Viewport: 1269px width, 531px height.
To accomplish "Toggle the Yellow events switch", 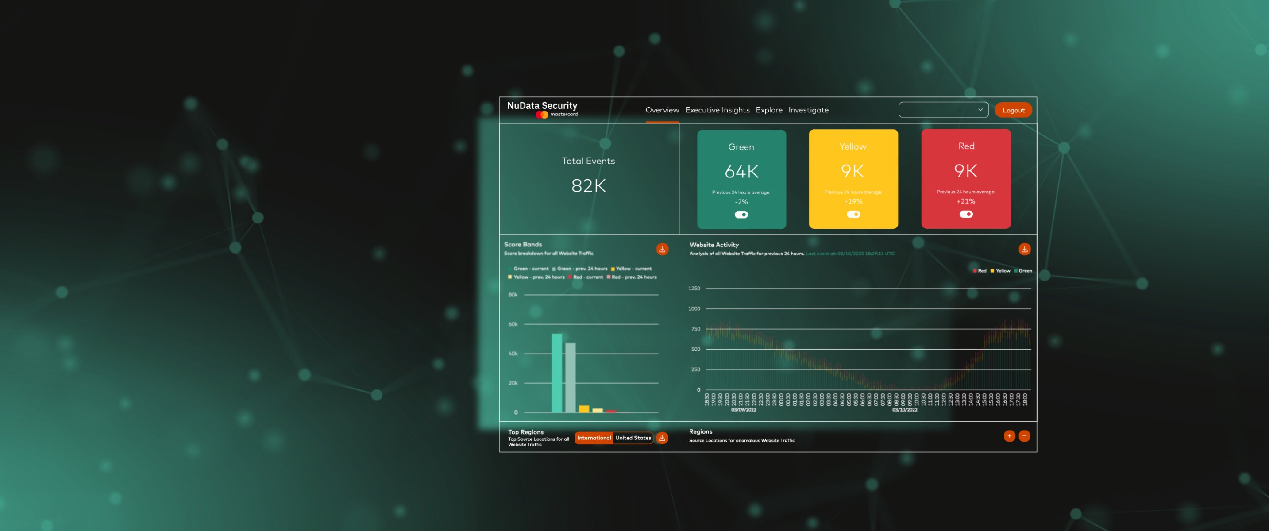I will 853,214.
